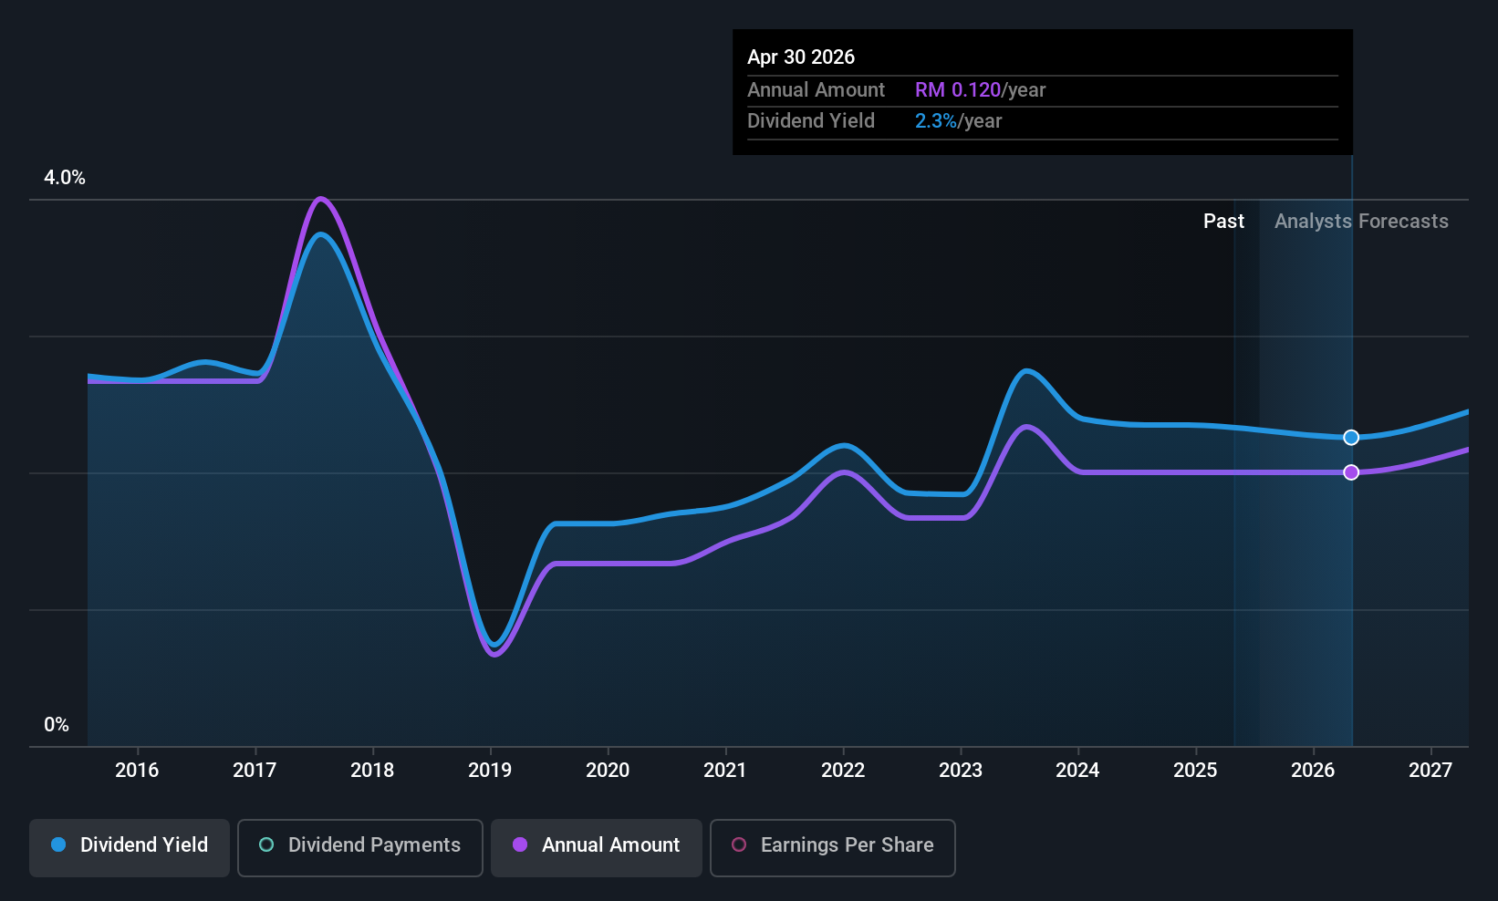Toggle the Dividend Yield legend button
The image size is (1498, 901).
click(x=130, y=847)
